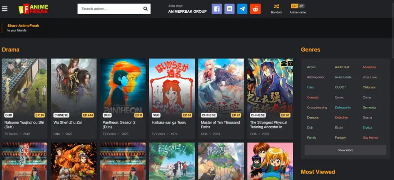Open the Discord group icon

(x=229, y=9)
